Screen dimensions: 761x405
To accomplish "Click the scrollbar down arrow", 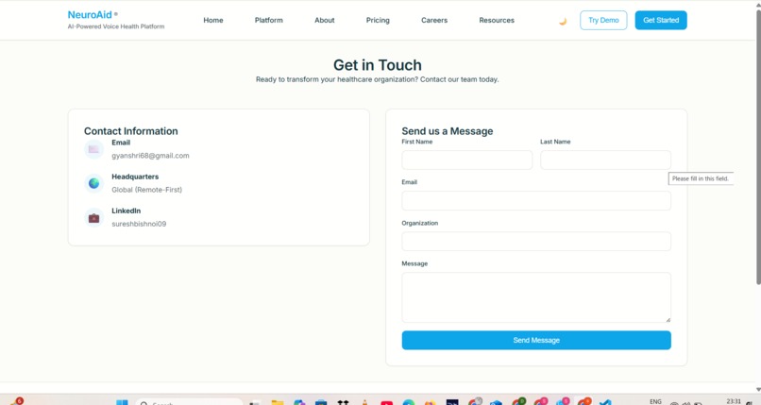I will 758,389.
